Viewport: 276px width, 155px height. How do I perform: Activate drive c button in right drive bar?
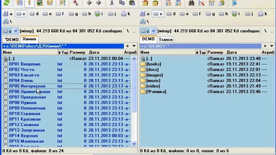coord(158,14)
